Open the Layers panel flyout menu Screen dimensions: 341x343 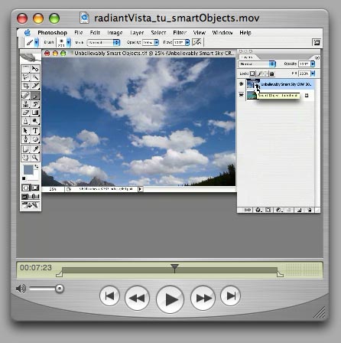[x=317, y=57]
